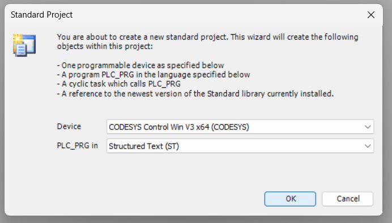The width and height of the screenshot is (392, 223).
Task: Click the Standard Project title bar text
Action: click(41, 15)
